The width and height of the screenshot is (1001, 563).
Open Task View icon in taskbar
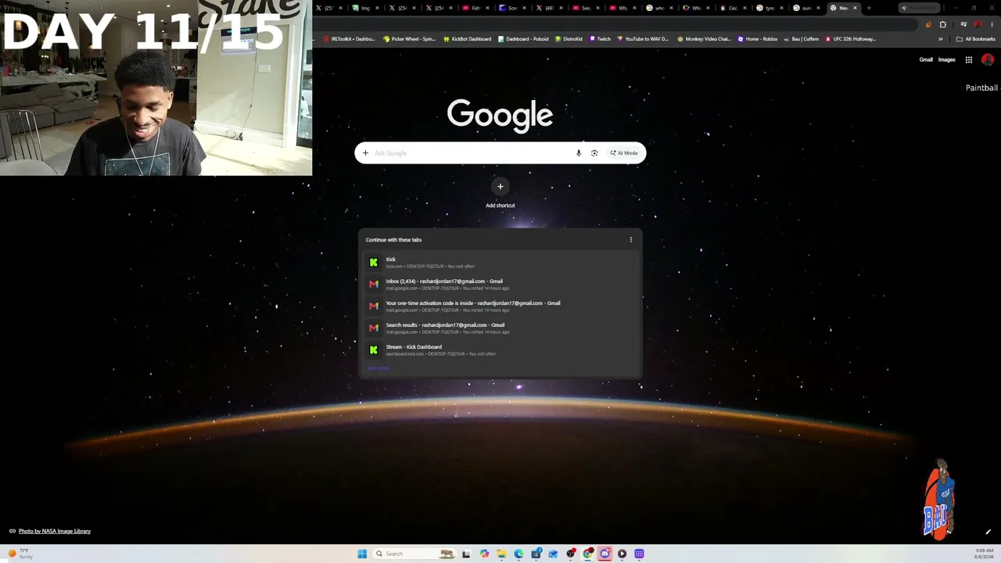tap(466, 554)
